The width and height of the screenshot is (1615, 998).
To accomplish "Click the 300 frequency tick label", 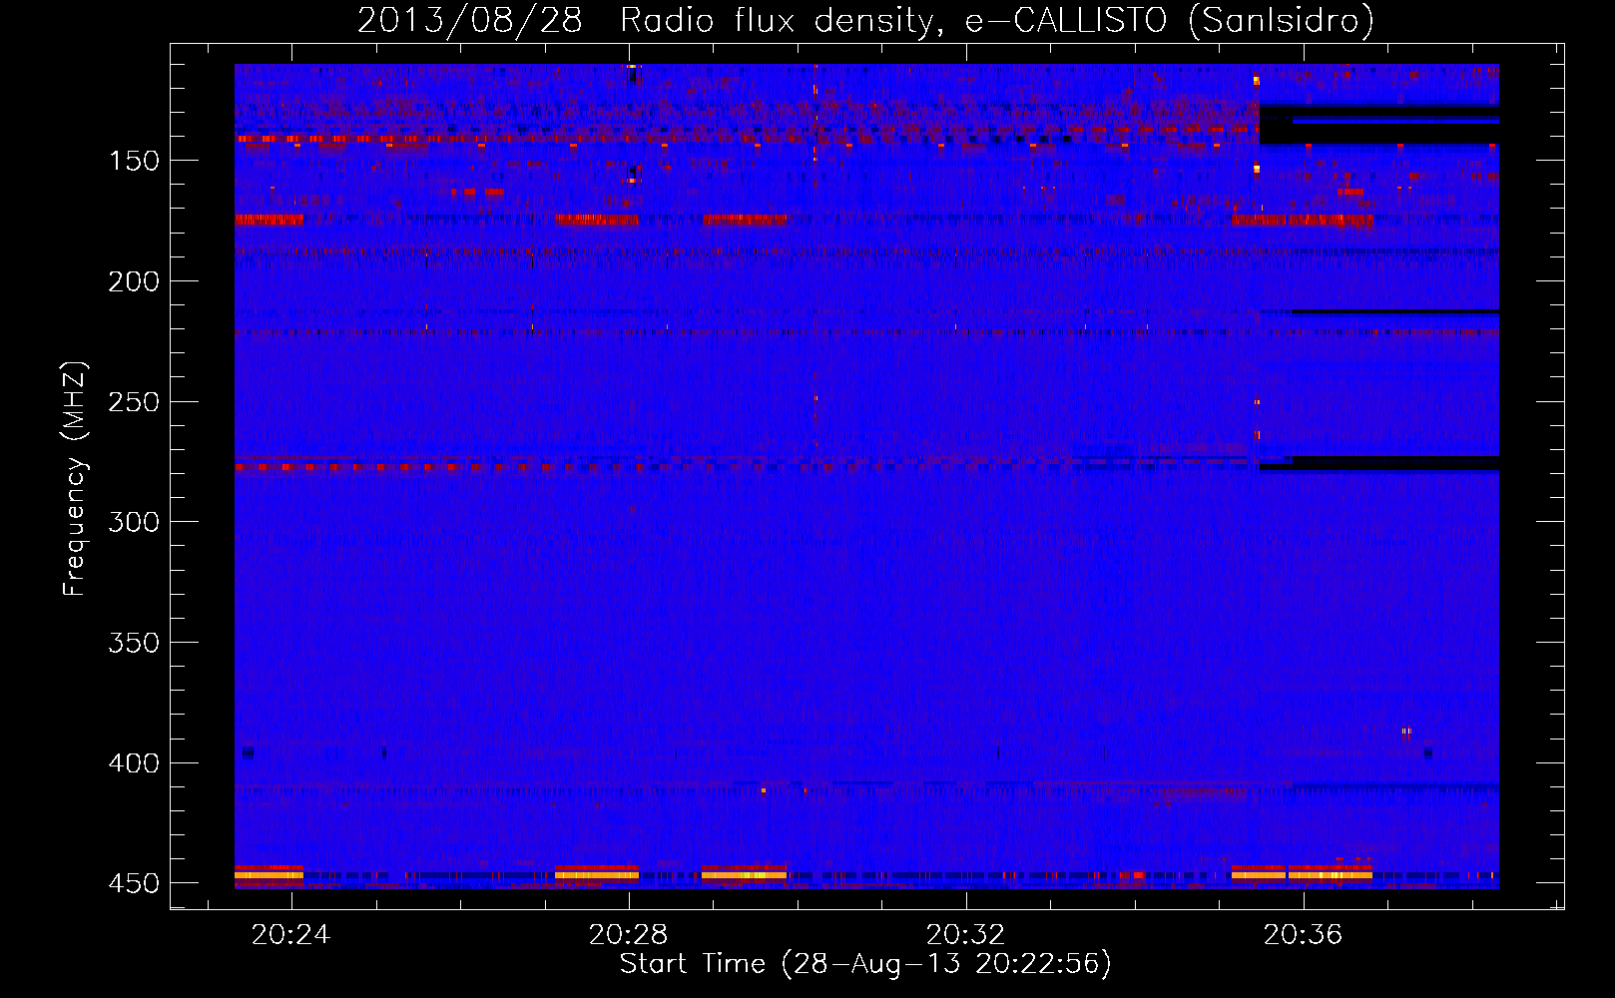I will pyautogui.click(x=133, y=522).
